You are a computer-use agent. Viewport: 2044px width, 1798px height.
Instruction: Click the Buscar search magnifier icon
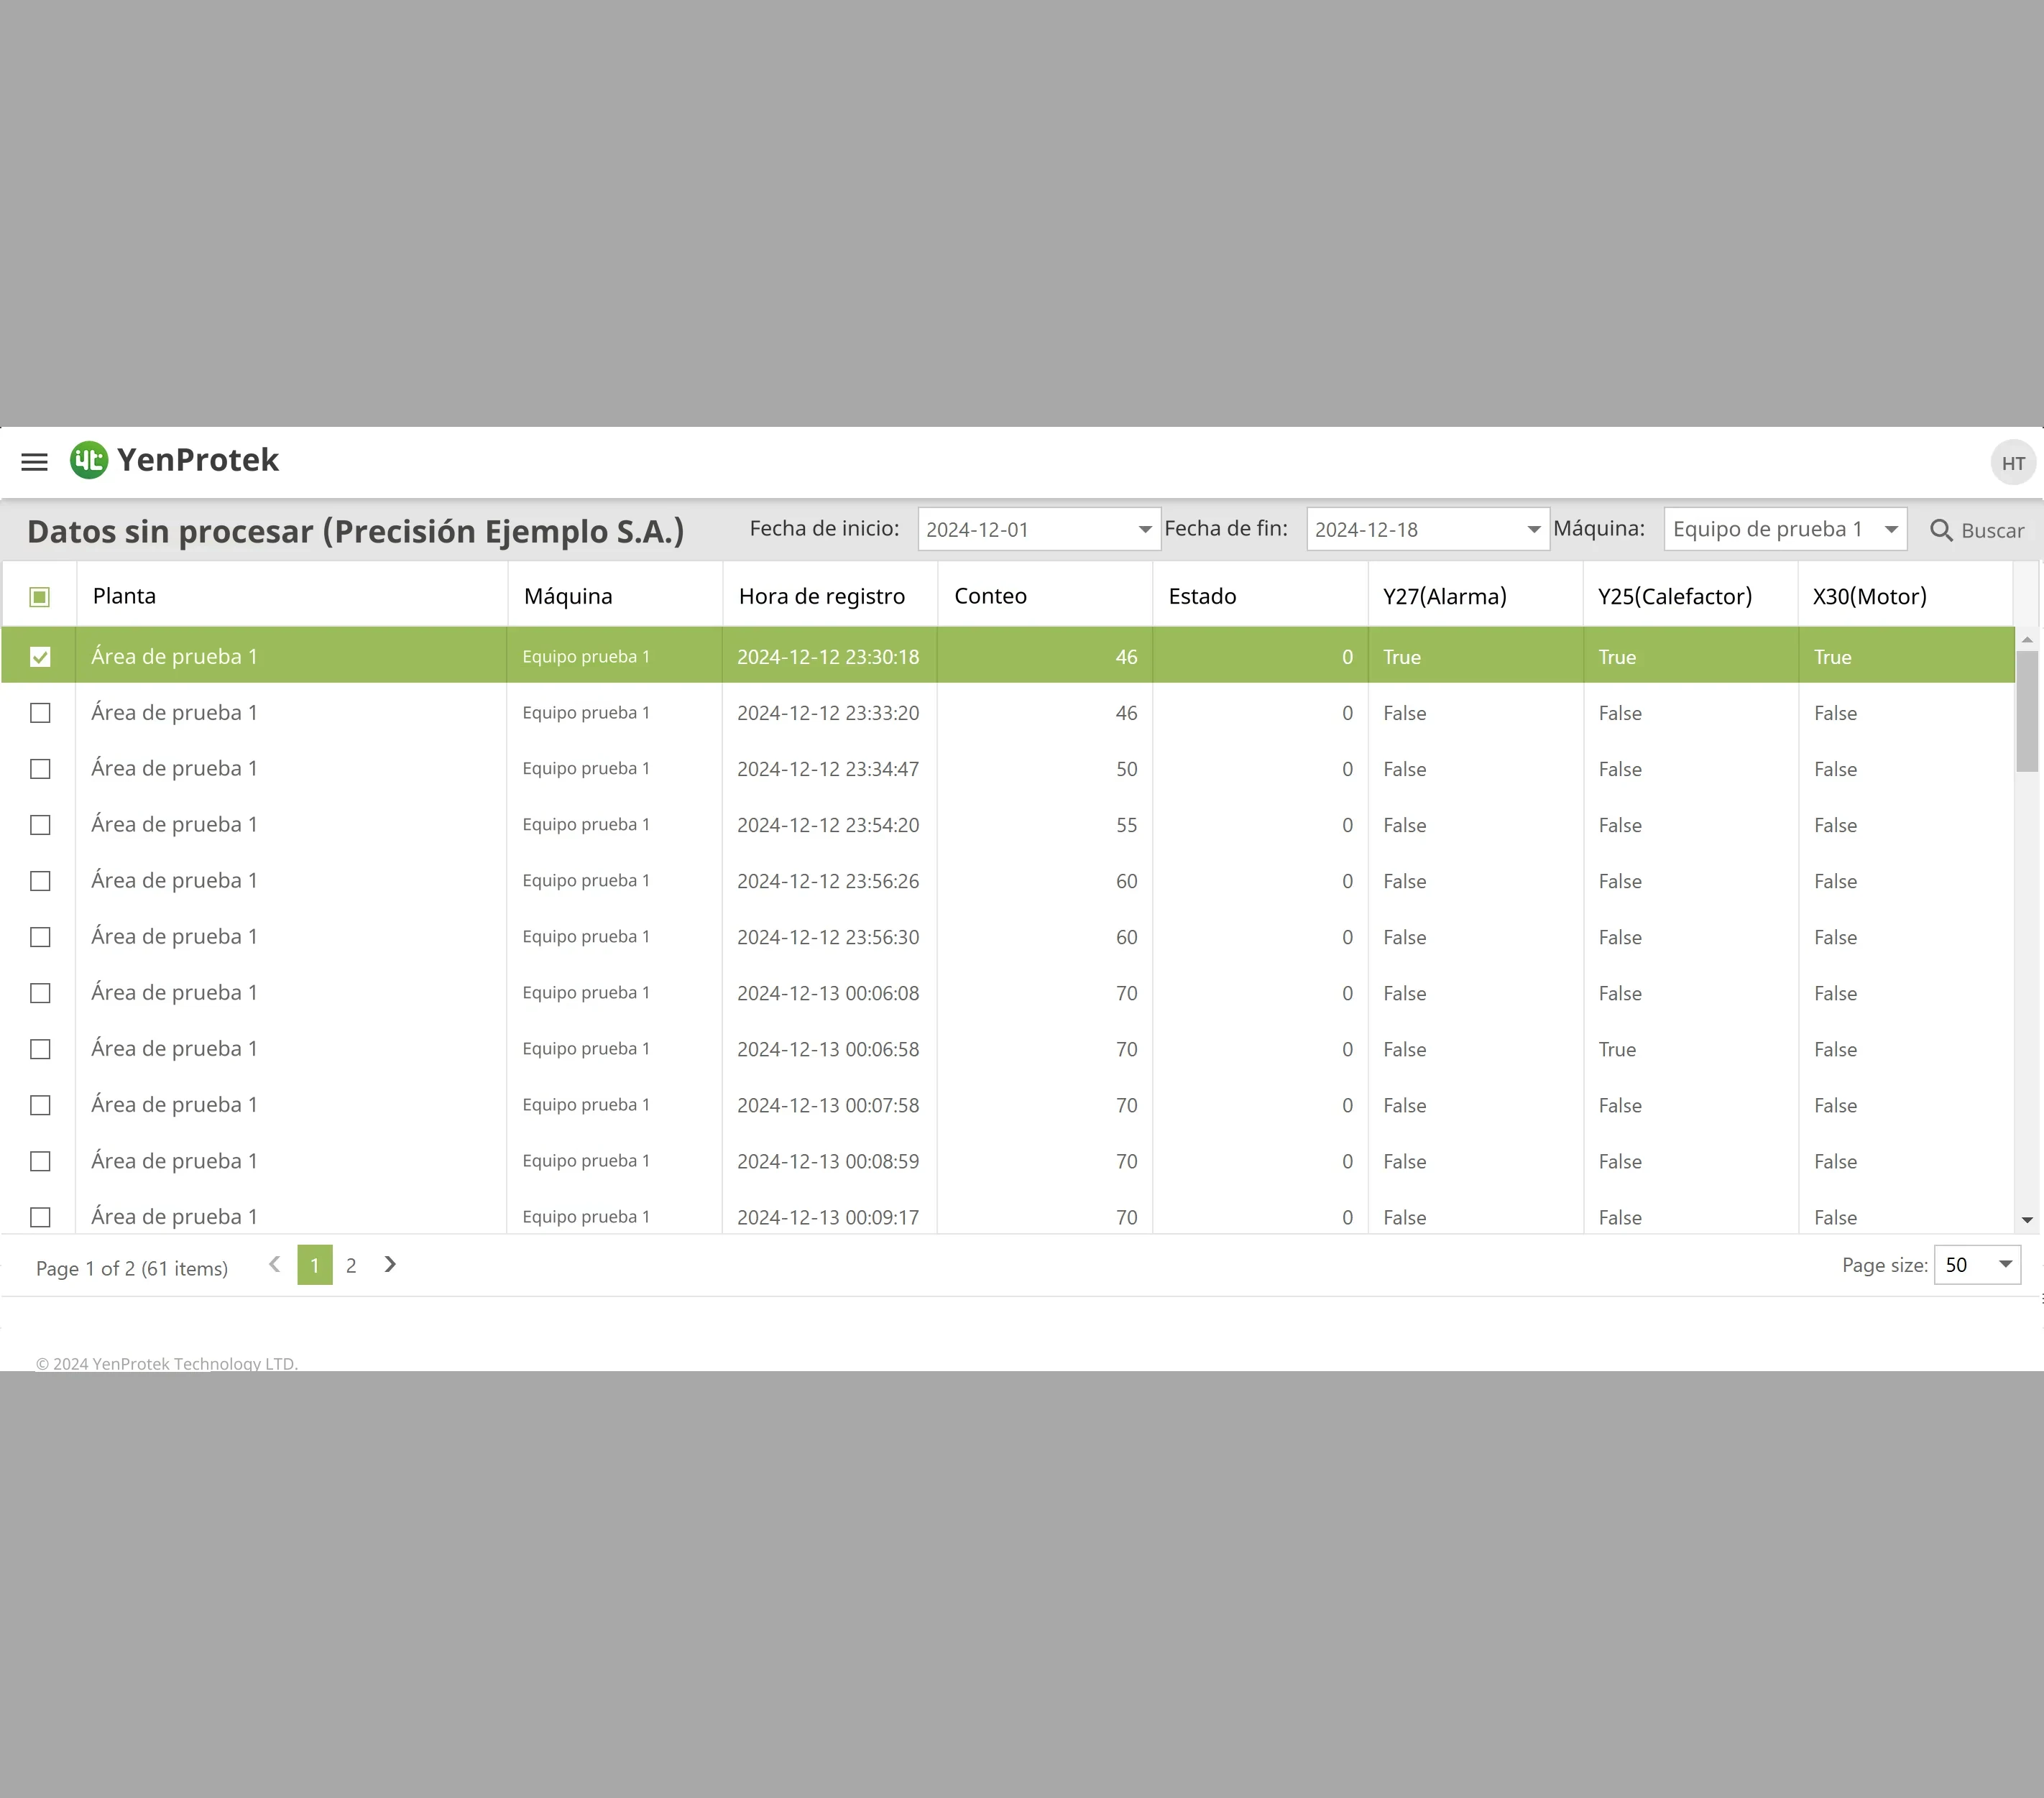click(x=1941, y=530)
